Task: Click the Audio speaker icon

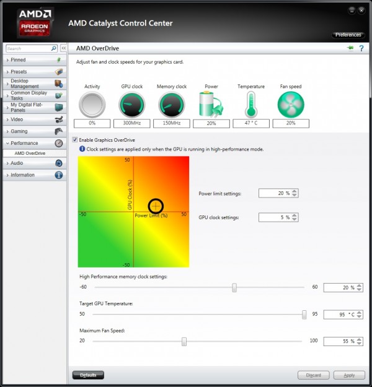Action: 59,163
